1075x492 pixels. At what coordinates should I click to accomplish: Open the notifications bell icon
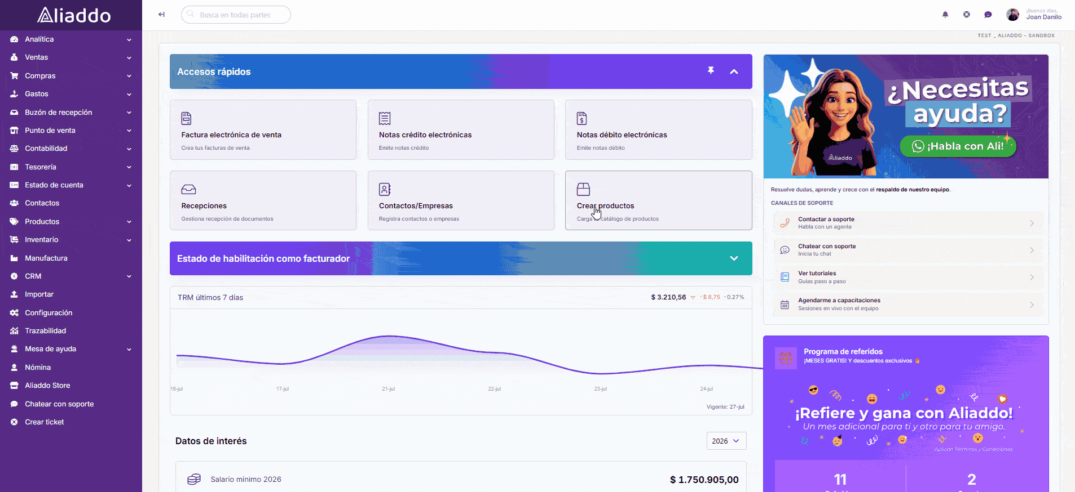945,15
